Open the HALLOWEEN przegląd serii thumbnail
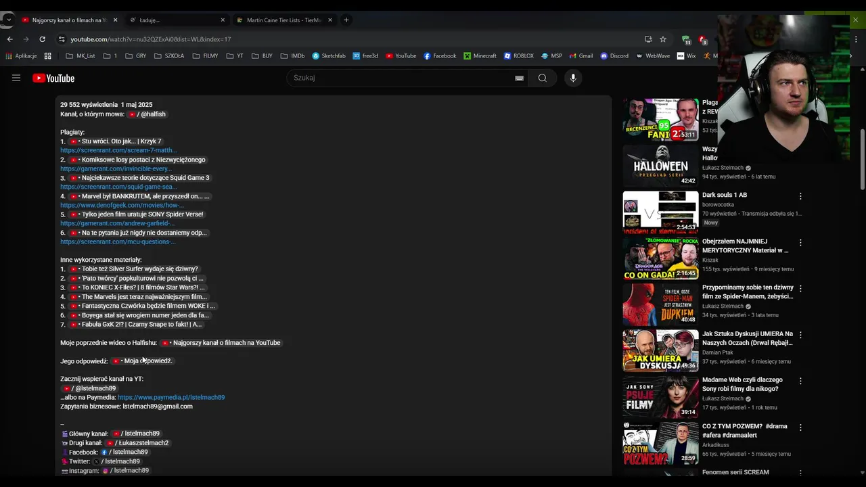Image resolution: width=866 pixels, height=487 pixels. [660, 166]
